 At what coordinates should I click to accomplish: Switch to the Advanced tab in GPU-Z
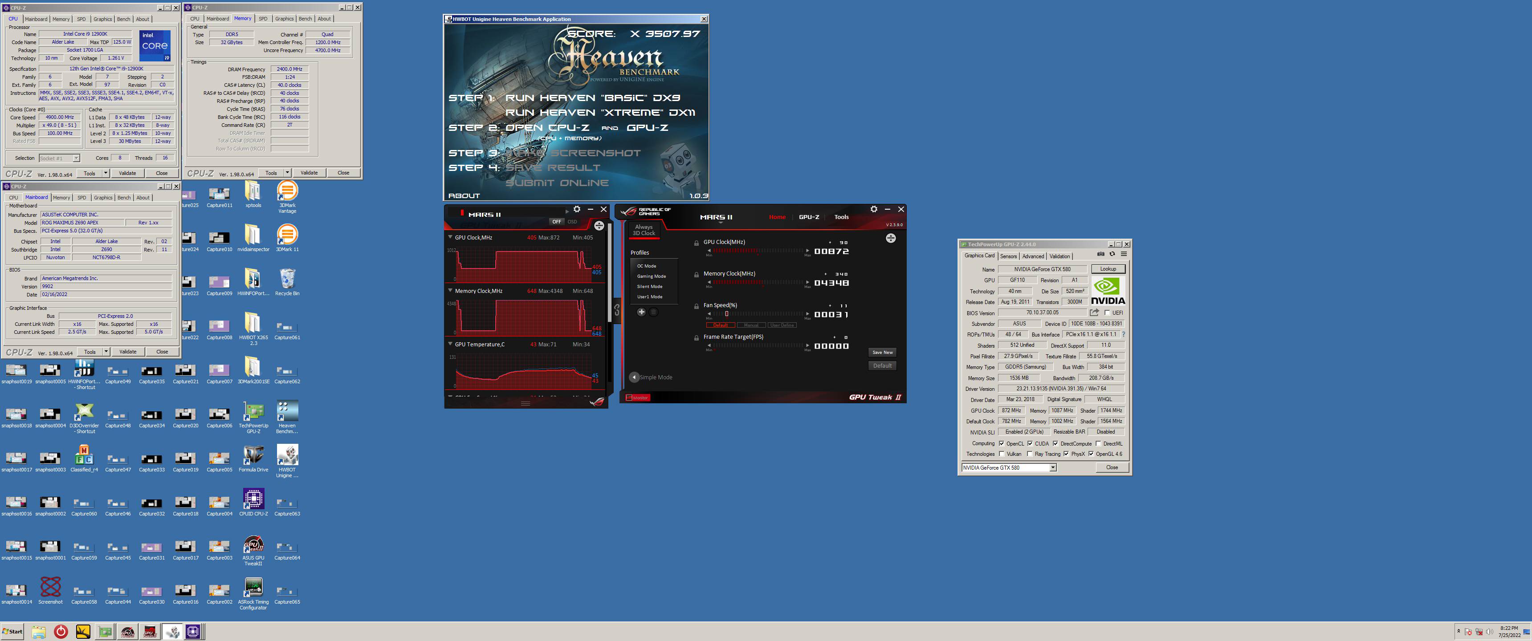(x=1033, y=256)
